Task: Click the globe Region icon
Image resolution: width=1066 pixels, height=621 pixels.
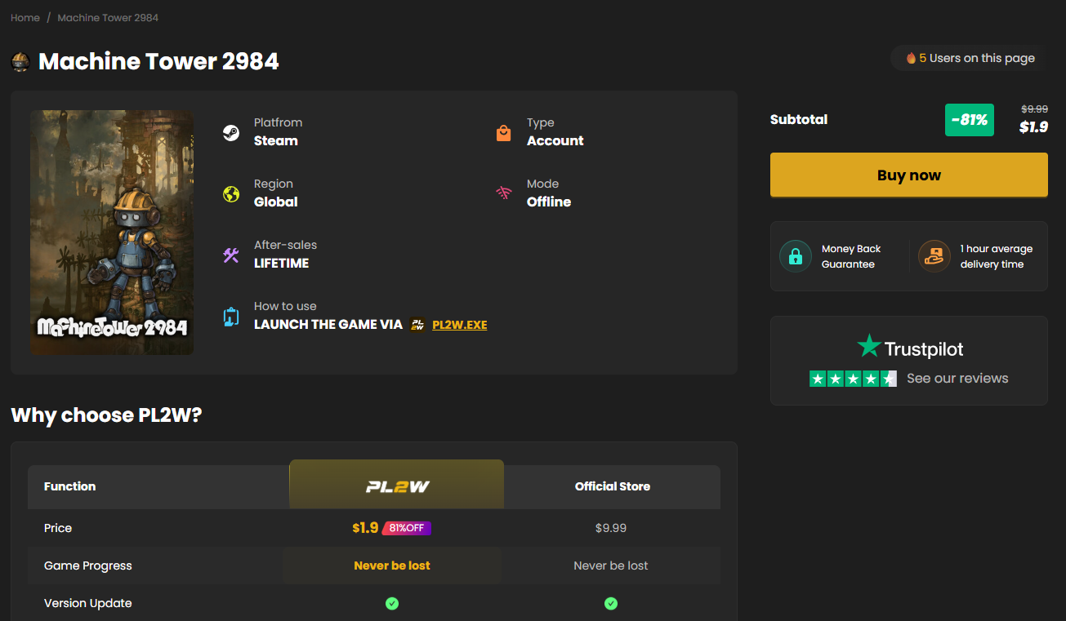Action: [x=231, y=194]
